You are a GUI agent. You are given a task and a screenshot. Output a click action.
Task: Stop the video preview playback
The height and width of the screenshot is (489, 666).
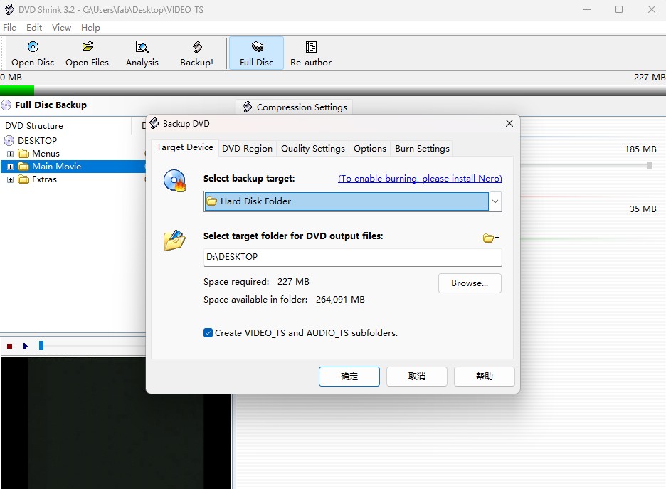pos(9,346)
